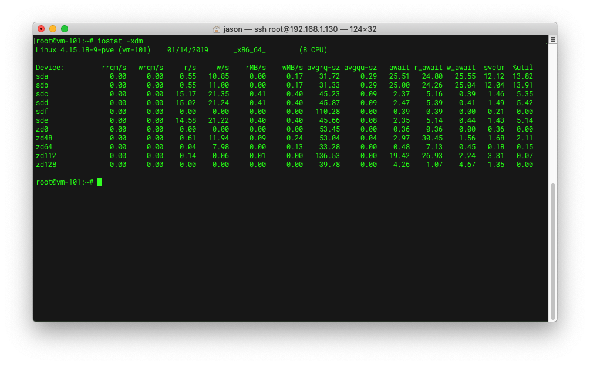The height and width of the screenshot is (365, 590).
Task: Click the date '01/14/2019'
Action: tap(188, 50)
